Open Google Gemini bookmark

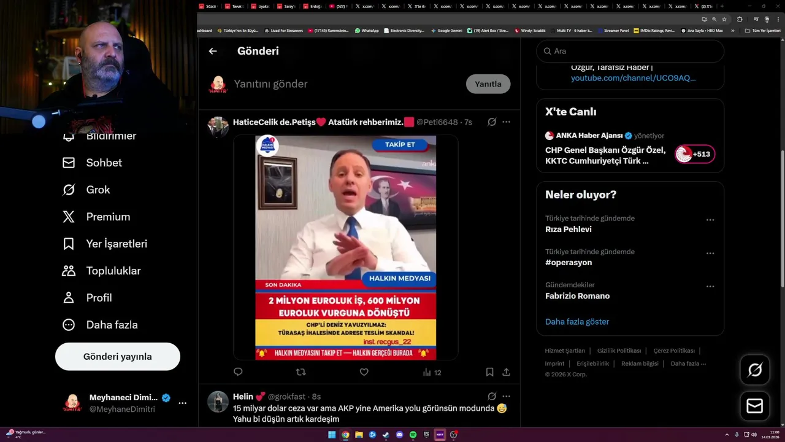click(x=446, y=30)
